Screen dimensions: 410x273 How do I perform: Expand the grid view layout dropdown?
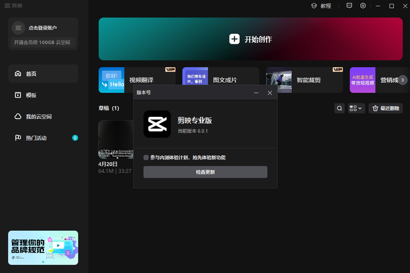(x=356, y=108)
